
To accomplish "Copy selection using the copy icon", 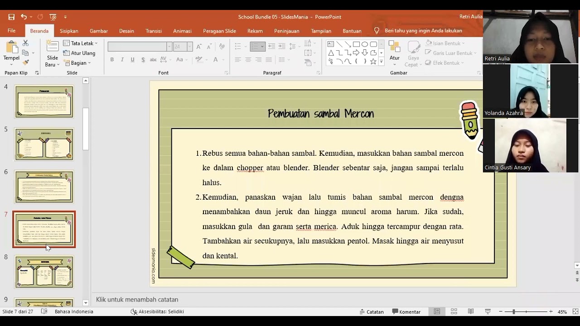I will point(25,53).
